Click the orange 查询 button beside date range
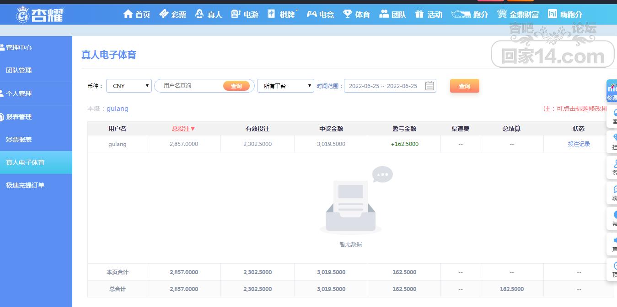This screenshot has height=307, width=617. (464, 86)
